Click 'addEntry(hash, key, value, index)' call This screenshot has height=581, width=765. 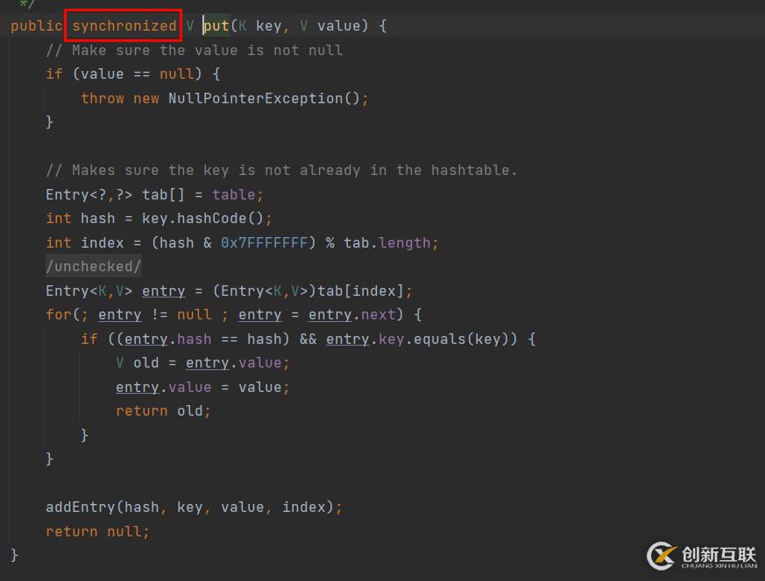point(189,507)
